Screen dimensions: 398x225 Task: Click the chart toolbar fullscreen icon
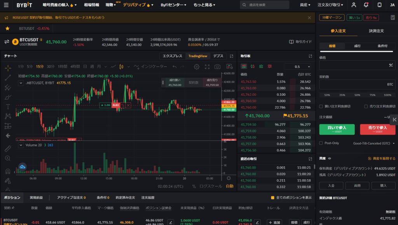[x=207, y=67]
